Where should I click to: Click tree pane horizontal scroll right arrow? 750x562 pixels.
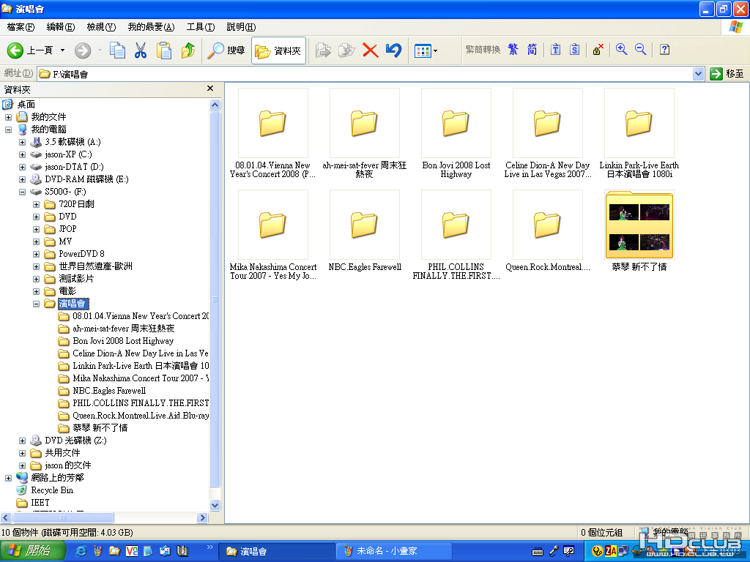(202, 517)
